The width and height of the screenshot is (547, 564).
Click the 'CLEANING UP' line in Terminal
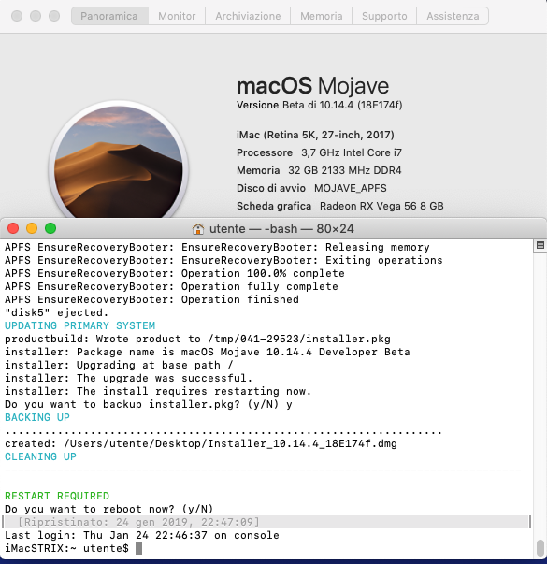click(40, 456)
